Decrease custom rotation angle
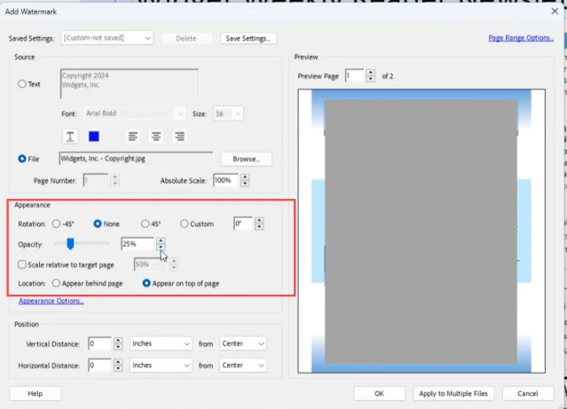 [x=259, y=227]
